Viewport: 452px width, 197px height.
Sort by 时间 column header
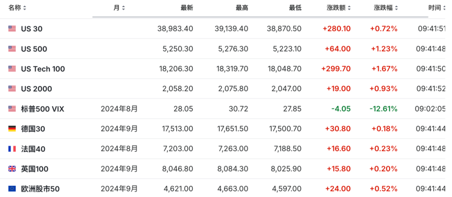pos(437,8)
